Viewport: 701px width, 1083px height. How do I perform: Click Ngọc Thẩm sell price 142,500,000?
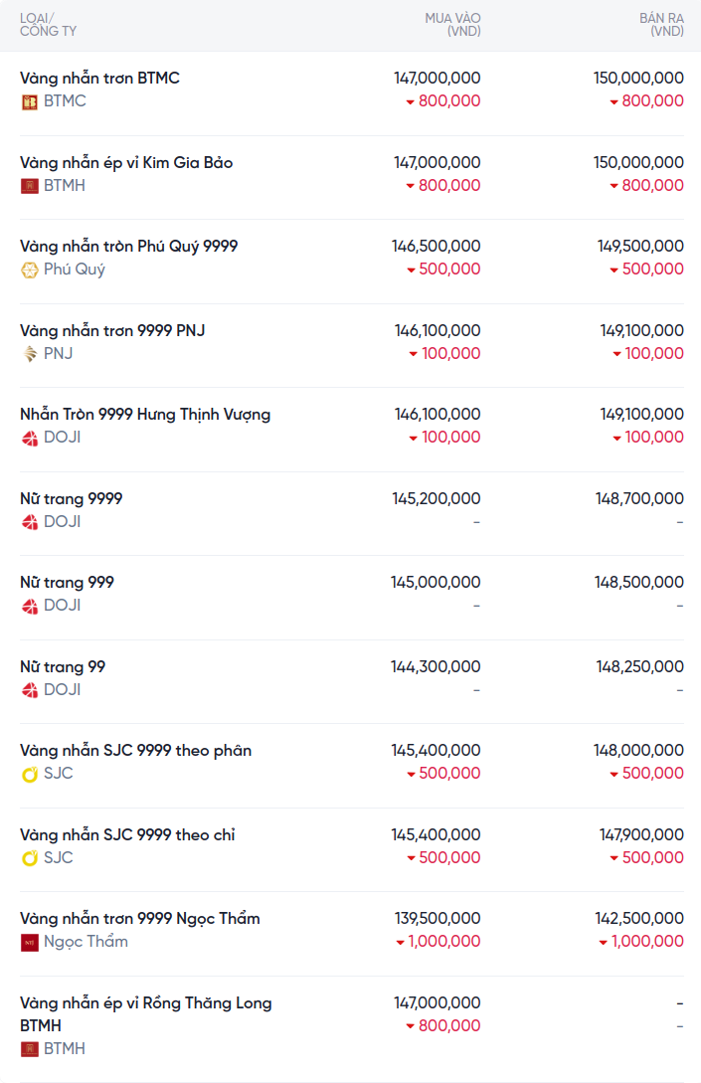(x=640, y=918)
